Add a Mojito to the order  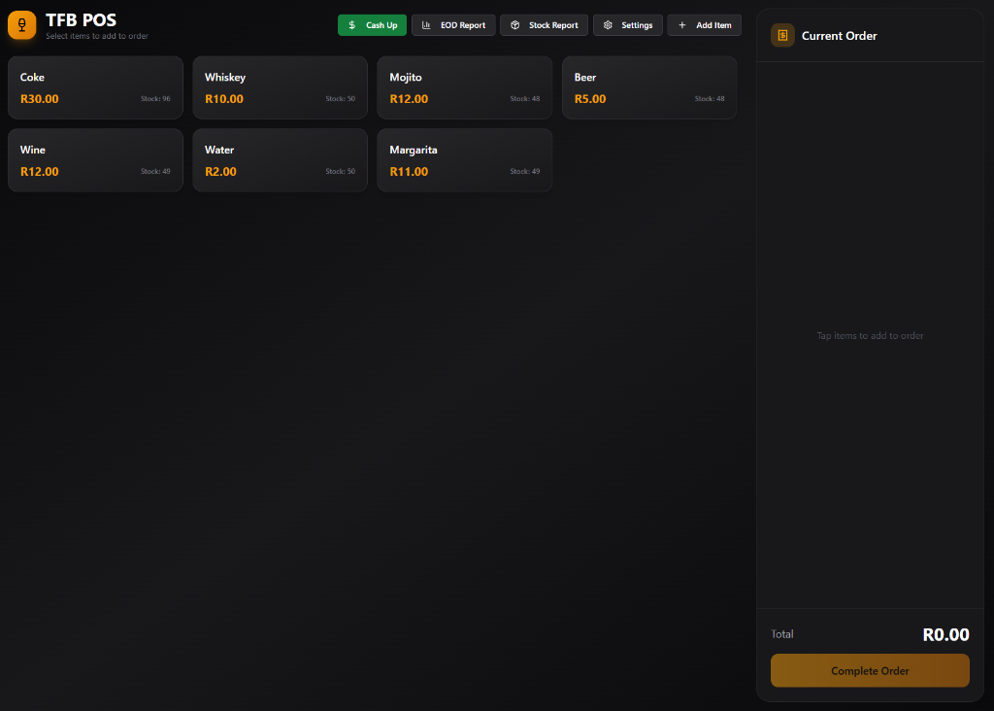[x=465, y=87]
